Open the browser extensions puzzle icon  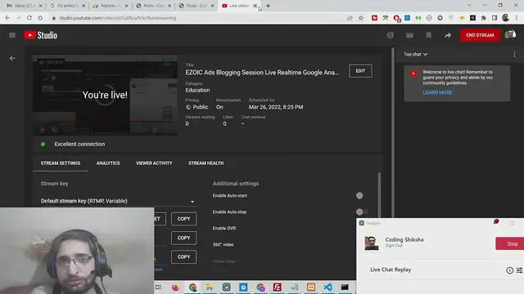pos(484,18)
